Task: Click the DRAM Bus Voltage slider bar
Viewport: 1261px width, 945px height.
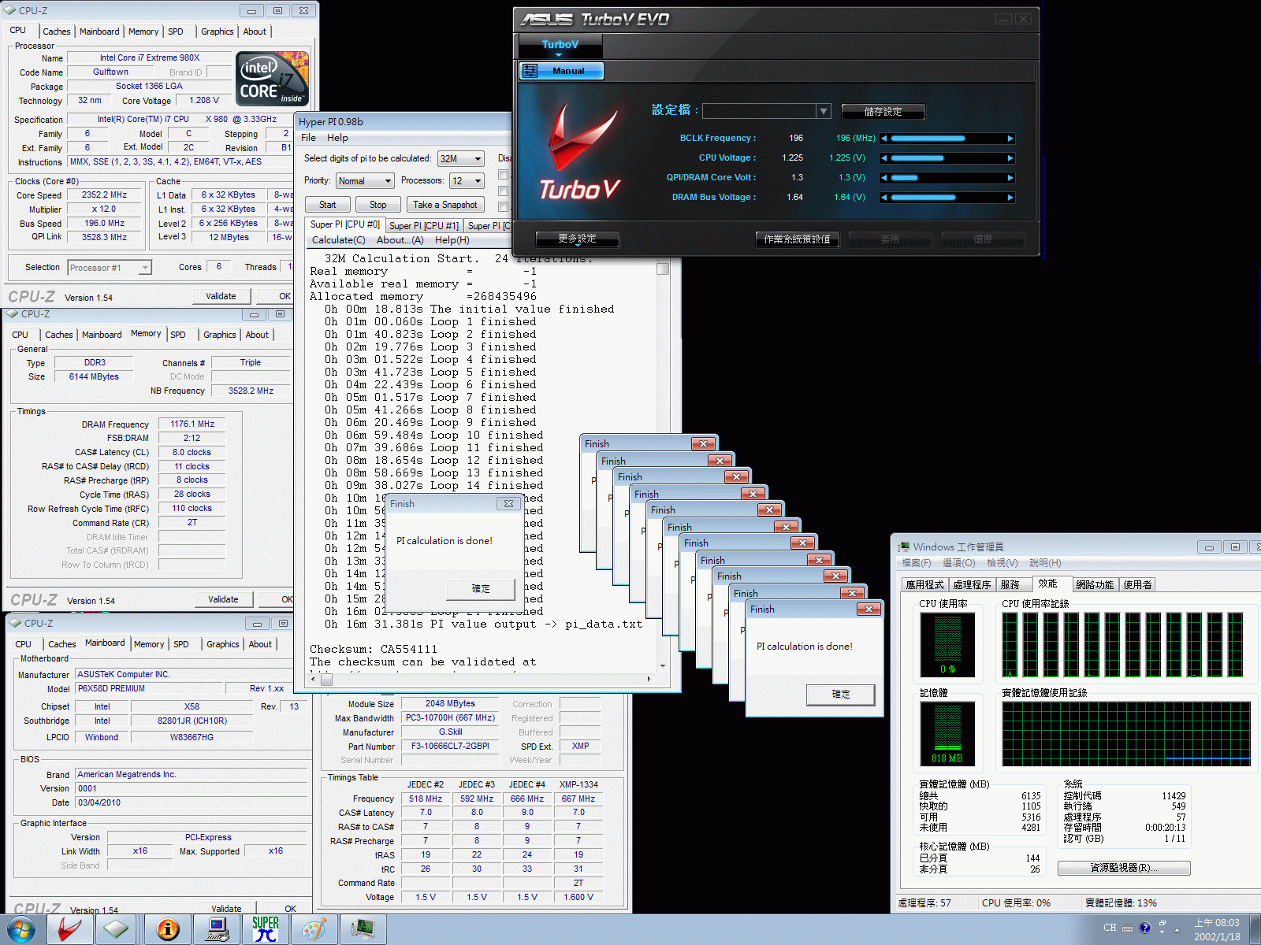Action: (x=947, y=198)
